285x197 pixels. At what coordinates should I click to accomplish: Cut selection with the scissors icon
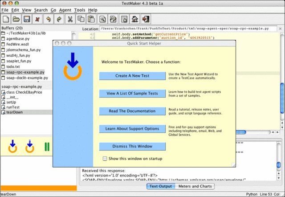pyautogui.click(x=70, y=19)
